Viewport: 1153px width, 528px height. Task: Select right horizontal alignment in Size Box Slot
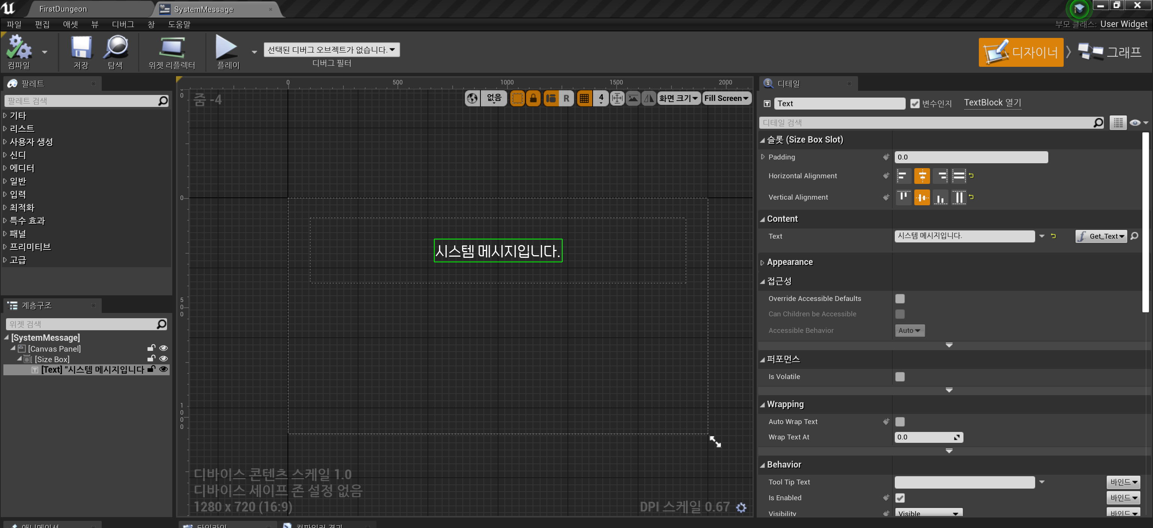pos(941,176)
